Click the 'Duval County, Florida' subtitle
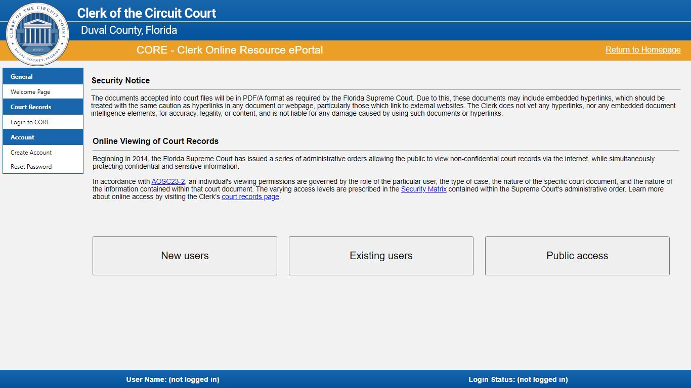 [x=129, y=30]
